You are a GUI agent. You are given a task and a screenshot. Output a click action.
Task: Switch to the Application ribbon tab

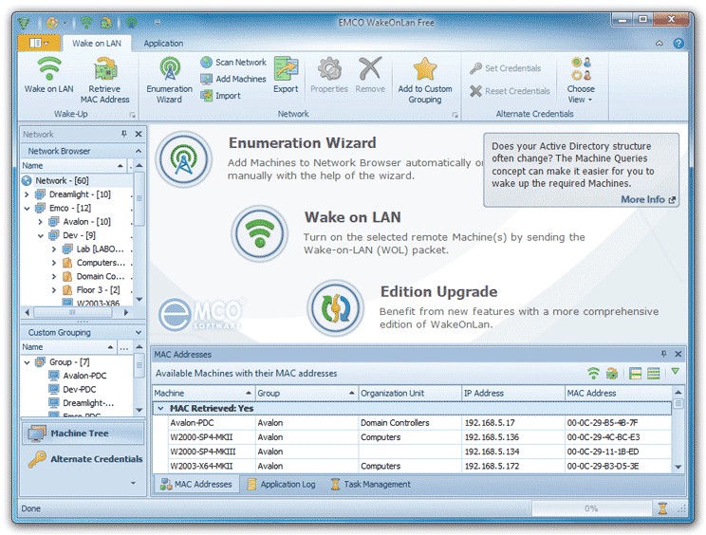[x=163, y=44]
